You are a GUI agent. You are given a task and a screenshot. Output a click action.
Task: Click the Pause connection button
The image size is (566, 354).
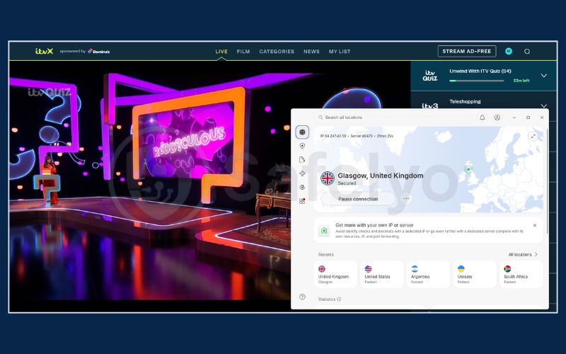click(358, 199)
